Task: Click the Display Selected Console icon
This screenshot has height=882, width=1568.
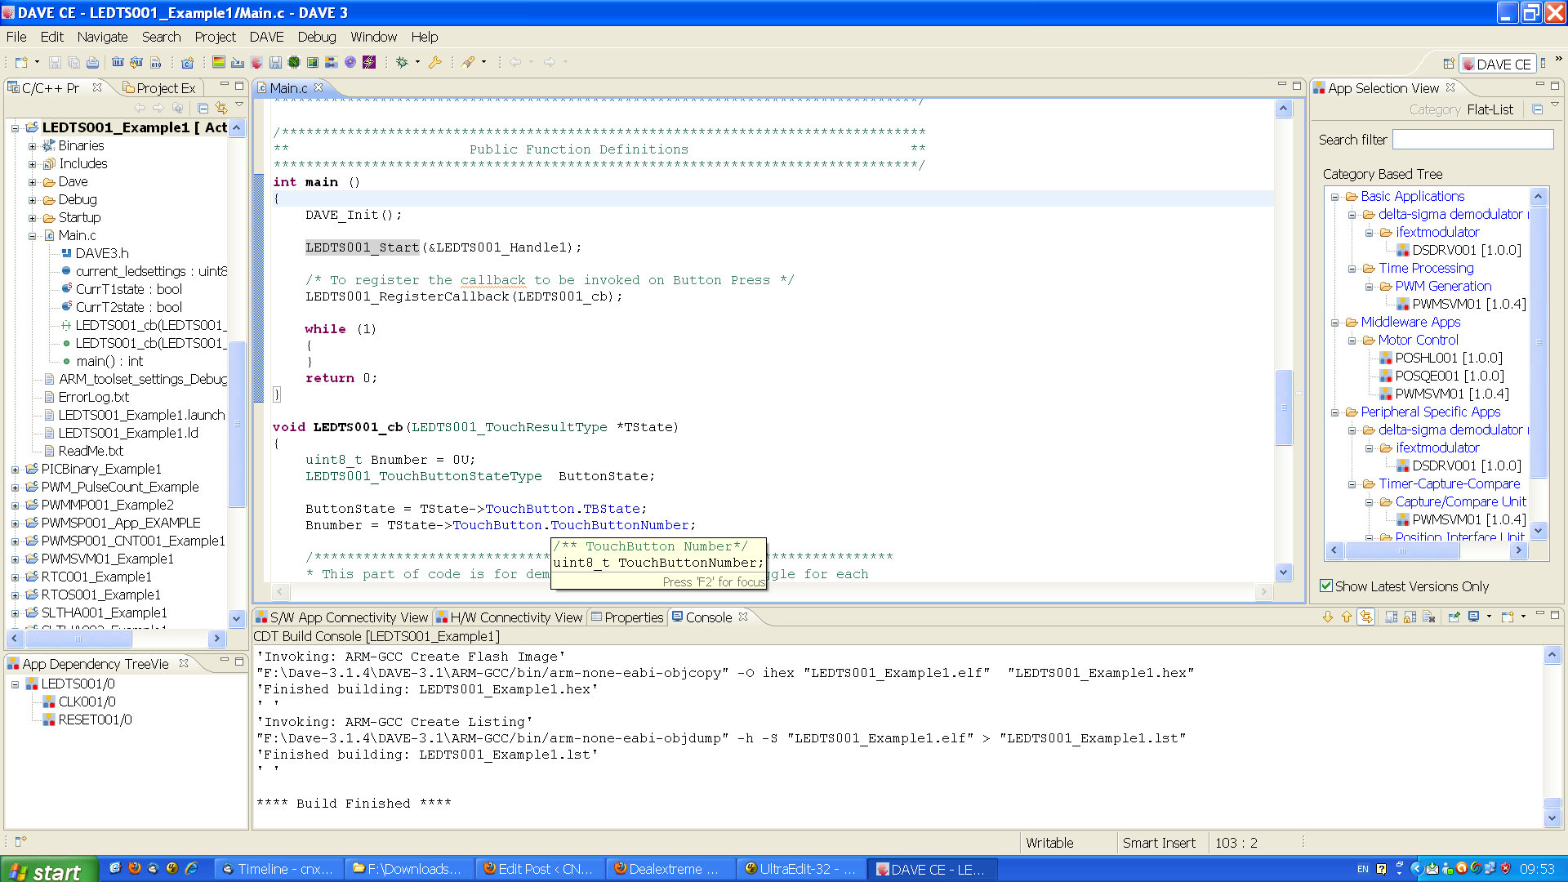Action: 1473,617
